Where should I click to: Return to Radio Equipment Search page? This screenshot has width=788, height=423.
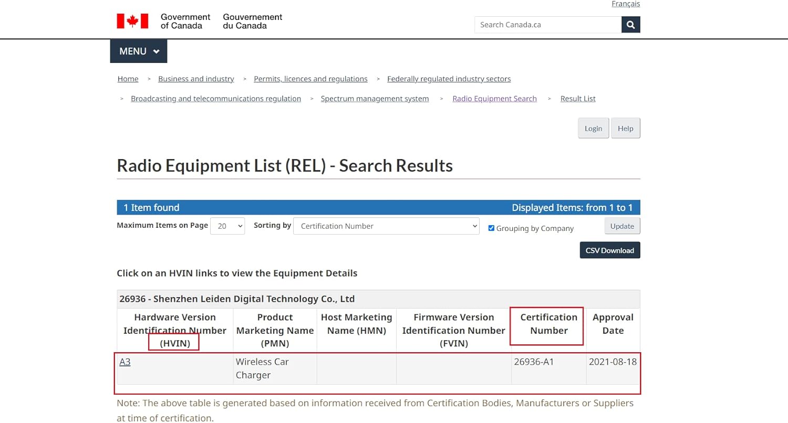(494, 99)
